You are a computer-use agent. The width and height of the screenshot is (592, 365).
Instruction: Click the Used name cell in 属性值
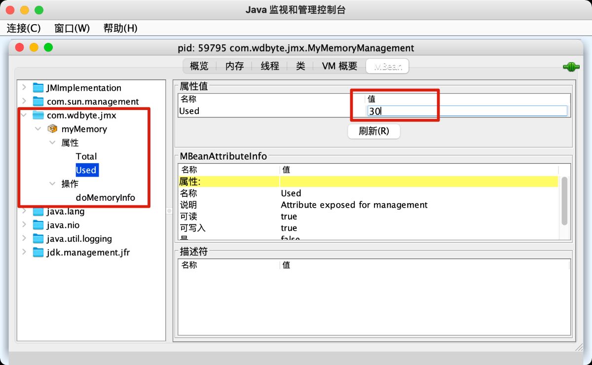coord(271,111)
